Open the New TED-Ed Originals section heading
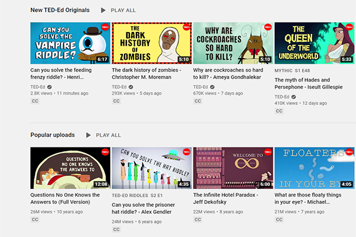 [x=60, y=10]
